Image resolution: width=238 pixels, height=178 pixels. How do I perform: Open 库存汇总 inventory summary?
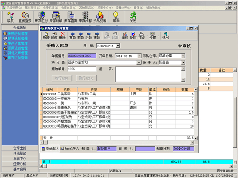41,17
